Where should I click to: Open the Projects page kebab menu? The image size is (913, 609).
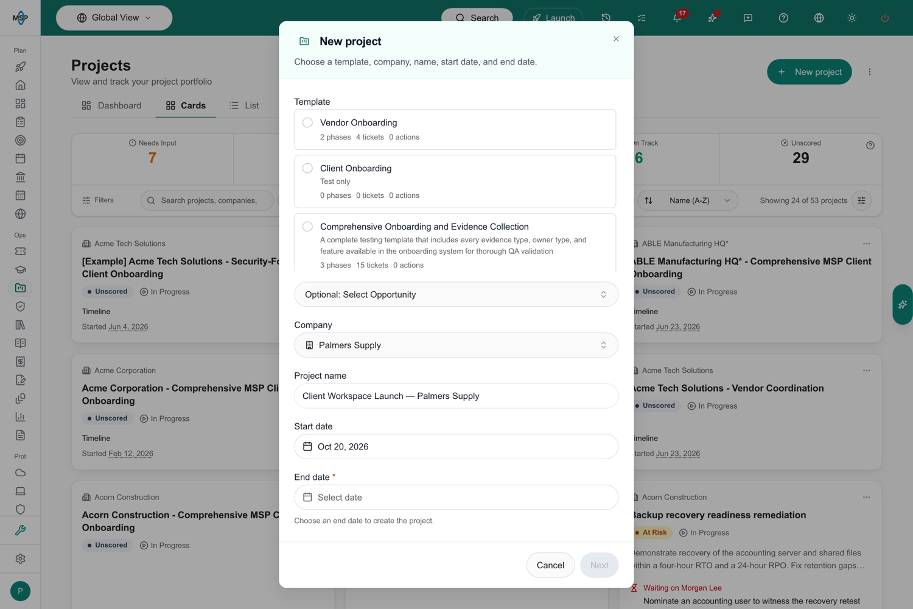click(870, 72)
